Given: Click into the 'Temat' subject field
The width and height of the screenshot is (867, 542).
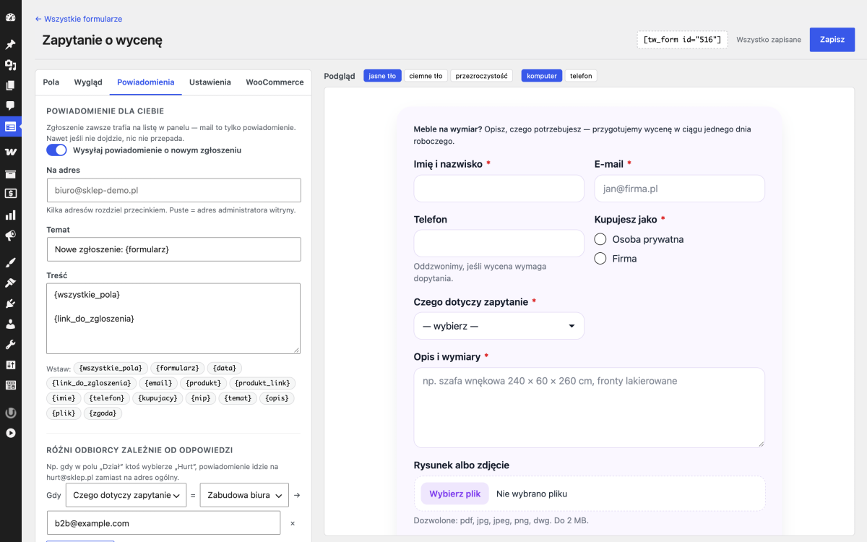Looking at the screenshot, I should (173, 249).
